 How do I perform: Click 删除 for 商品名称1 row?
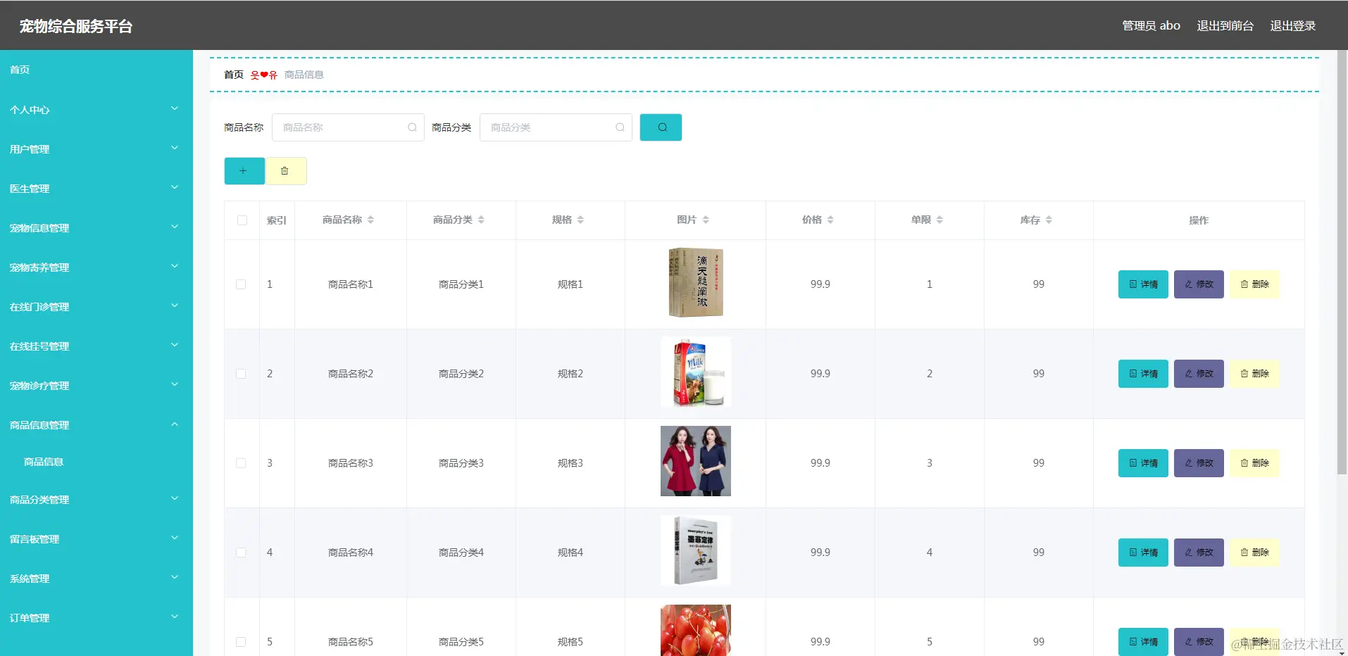coord(1254,284)
